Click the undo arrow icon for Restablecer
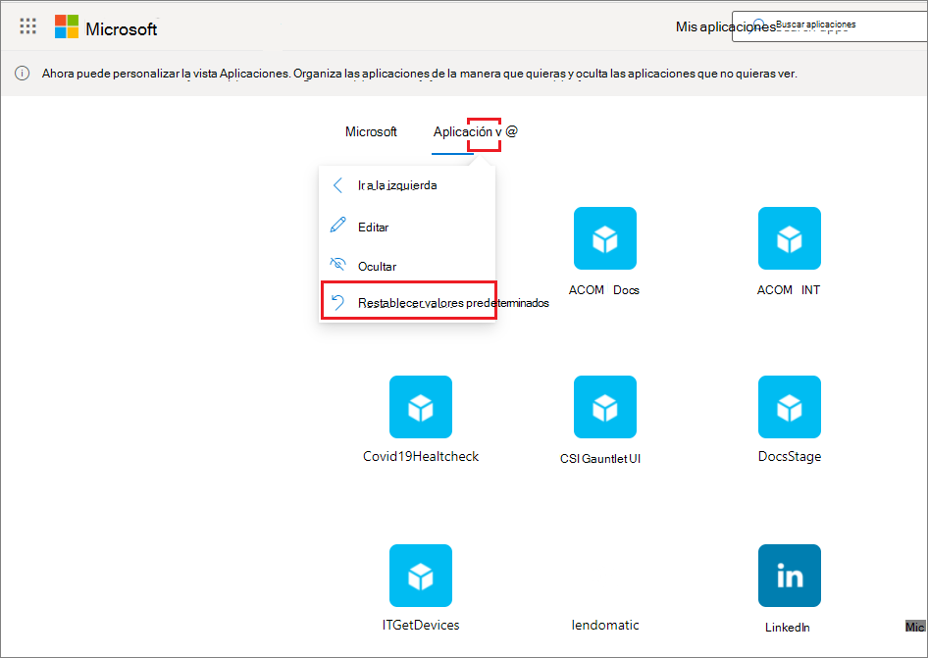 (337, 302)
